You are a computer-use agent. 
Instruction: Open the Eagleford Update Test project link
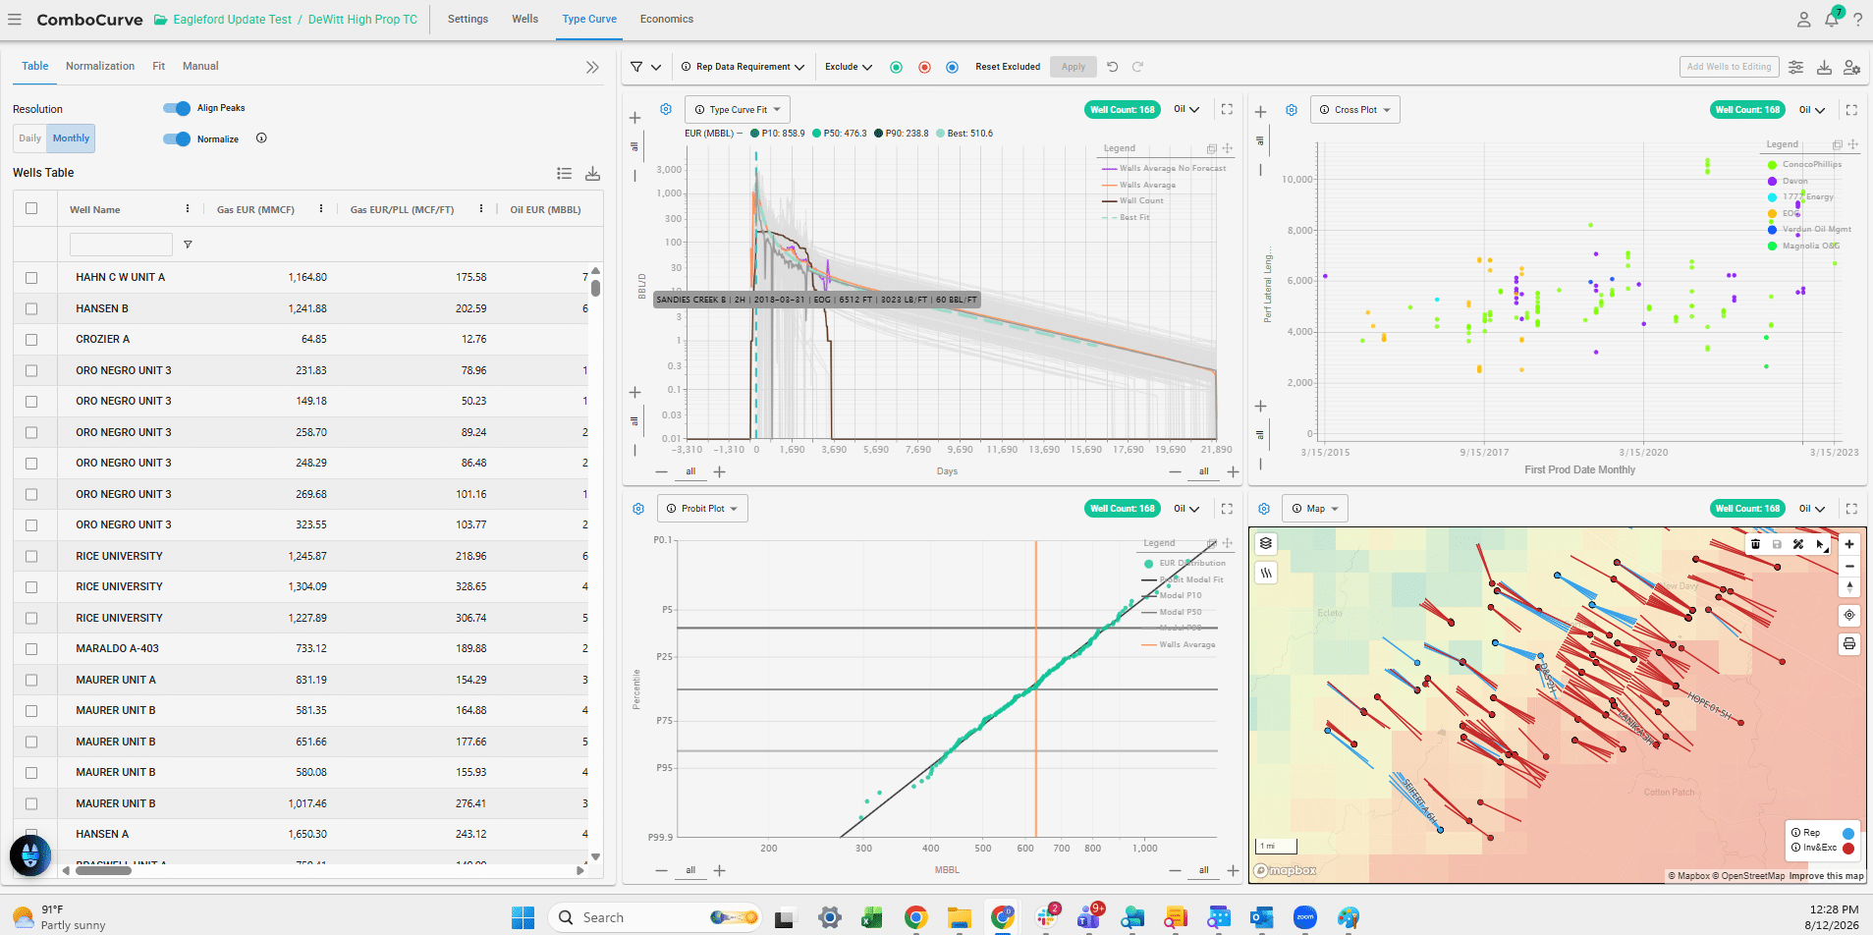(x=233, y=20)
